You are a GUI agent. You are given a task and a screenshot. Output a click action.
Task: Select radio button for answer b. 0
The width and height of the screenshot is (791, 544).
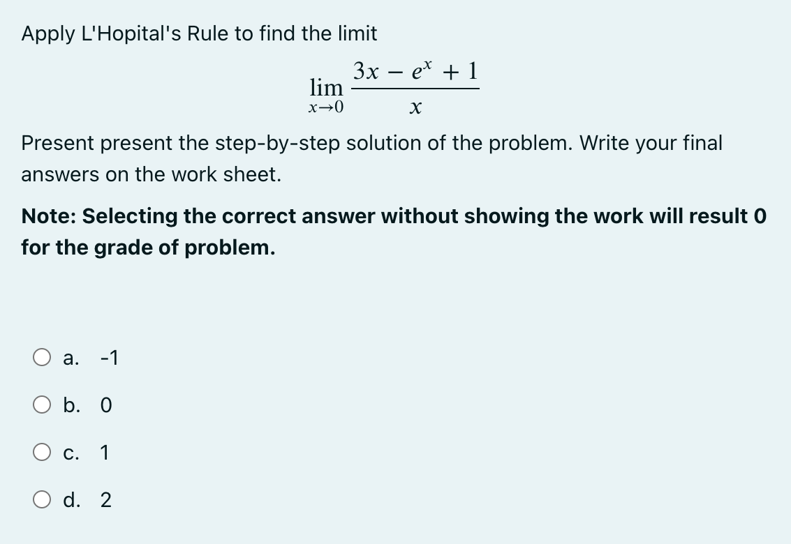(43, 405)
